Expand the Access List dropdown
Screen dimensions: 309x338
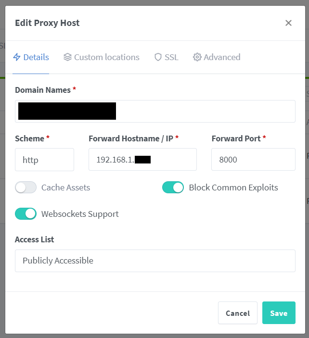pos(155,261)
